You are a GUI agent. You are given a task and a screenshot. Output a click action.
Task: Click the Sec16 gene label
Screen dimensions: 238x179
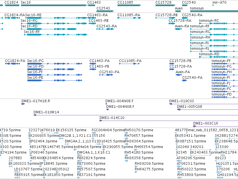click(x=26, y=3)
